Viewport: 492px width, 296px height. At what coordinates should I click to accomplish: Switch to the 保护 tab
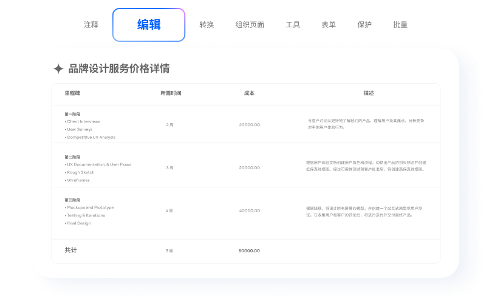click(364, 25)
